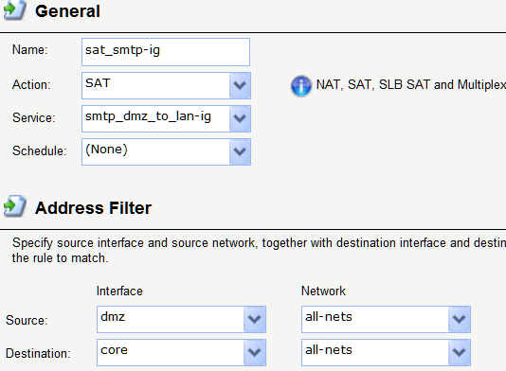Open the Source network all-nets dropdown arrow
The height and width of the screenshot is (371, 506).
[x=460, y=319]
